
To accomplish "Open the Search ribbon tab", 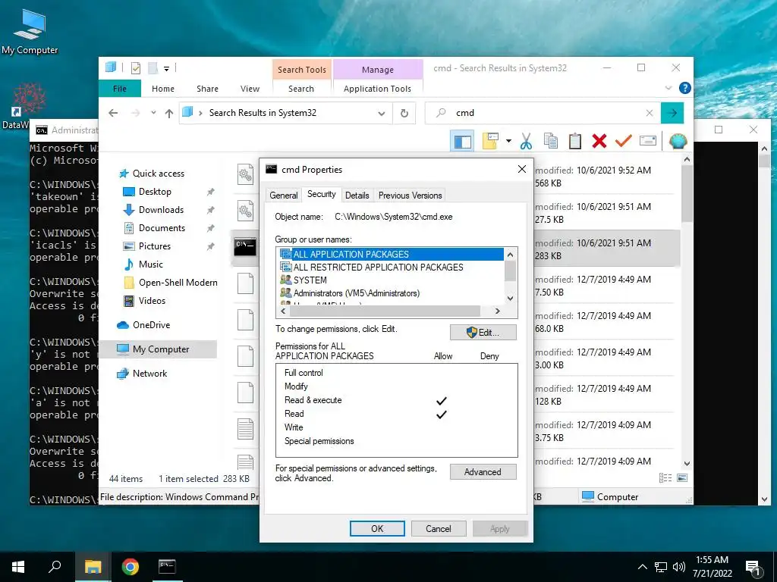I will click(301, 89).
